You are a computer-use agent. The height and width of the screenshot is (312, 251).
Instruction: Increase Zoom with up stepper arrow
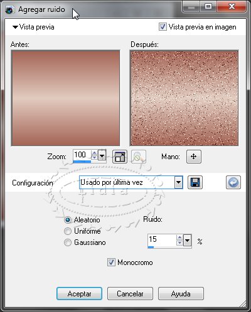(94, 153)
